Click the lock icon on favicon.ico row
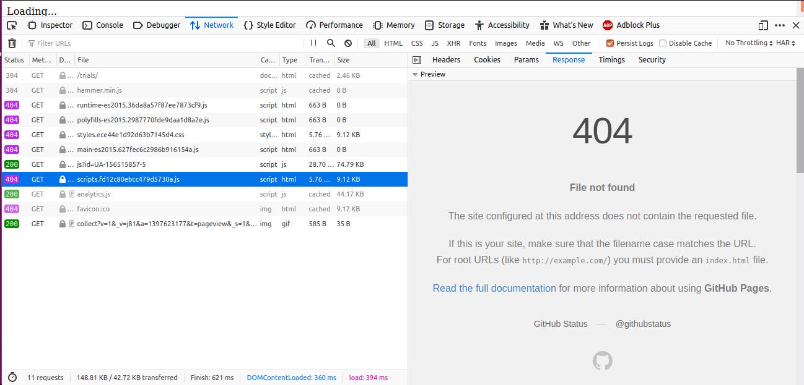This screenshot has width=804, height=385. pos(63,209)
